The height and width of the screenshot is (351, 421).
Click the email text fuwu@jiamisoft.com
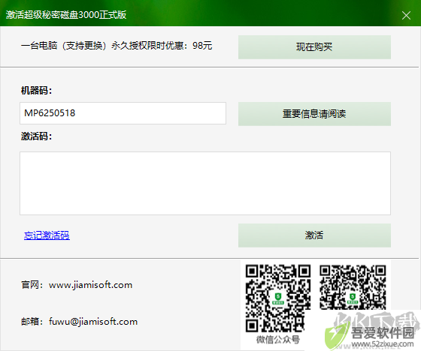click(x=93, y=322)
